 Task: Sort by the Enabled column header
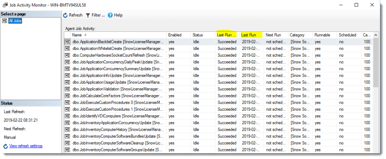click(x=179, y=35)
